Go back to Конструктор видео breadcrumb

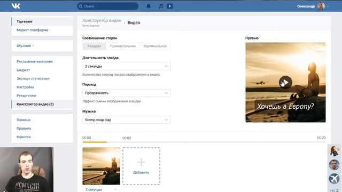coord(102,20)
